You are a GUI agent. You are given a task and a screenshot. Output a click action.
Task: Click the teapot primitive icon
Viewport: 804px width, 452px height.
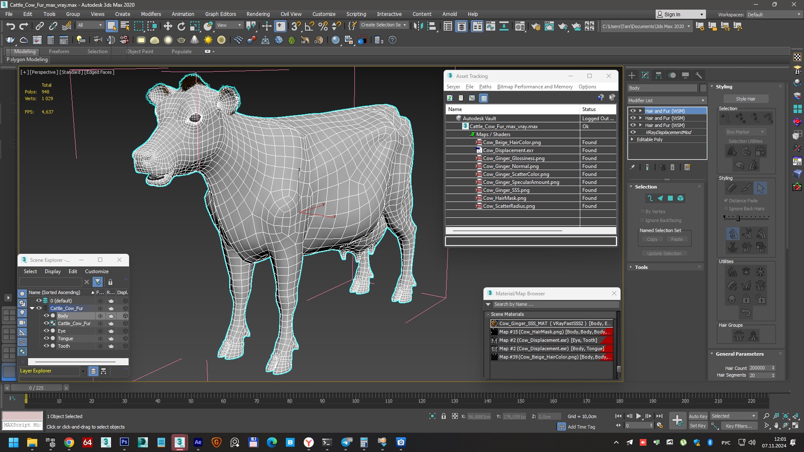181,40
